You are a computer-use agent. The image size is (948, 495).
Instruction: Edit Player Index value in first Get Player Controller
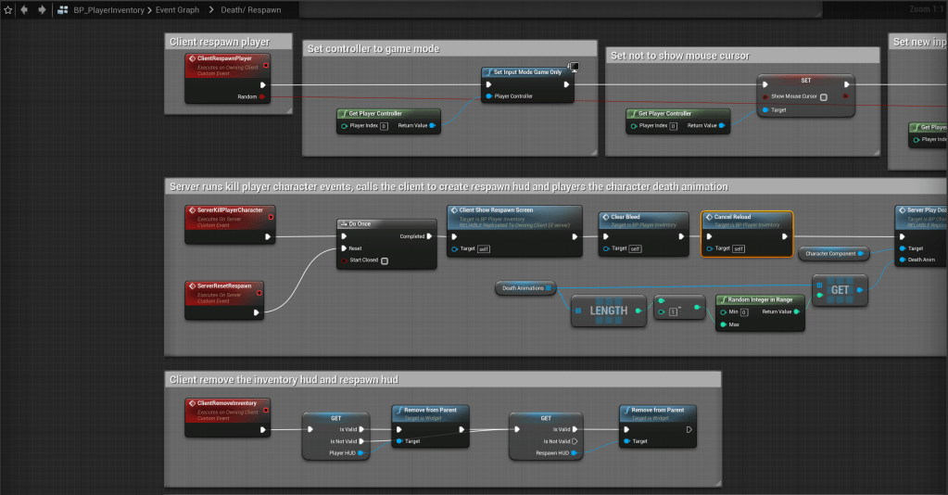point(384,126)
